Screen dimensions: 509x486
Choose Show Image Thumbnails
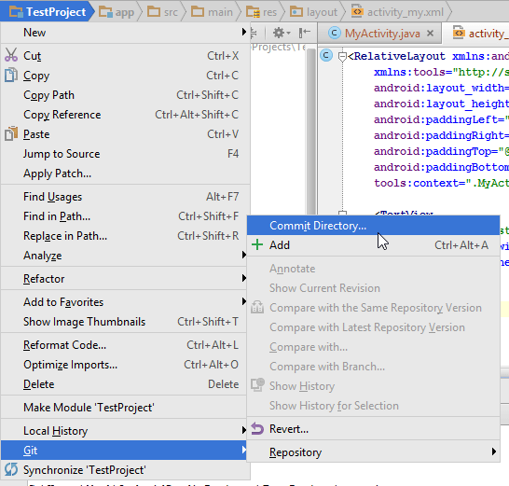click(x=125, y=321)
